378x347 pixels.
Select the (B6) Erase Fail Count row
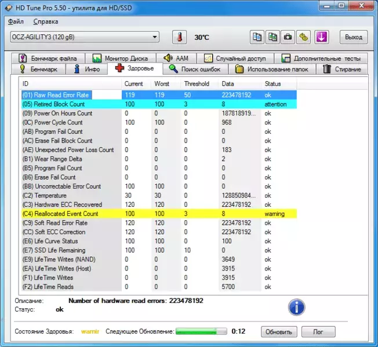[x=159, y=177]
